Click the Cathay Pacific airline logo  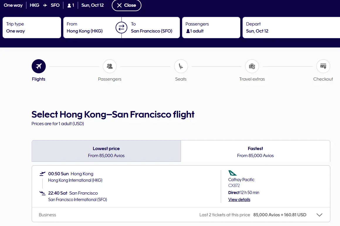[232, 173]
